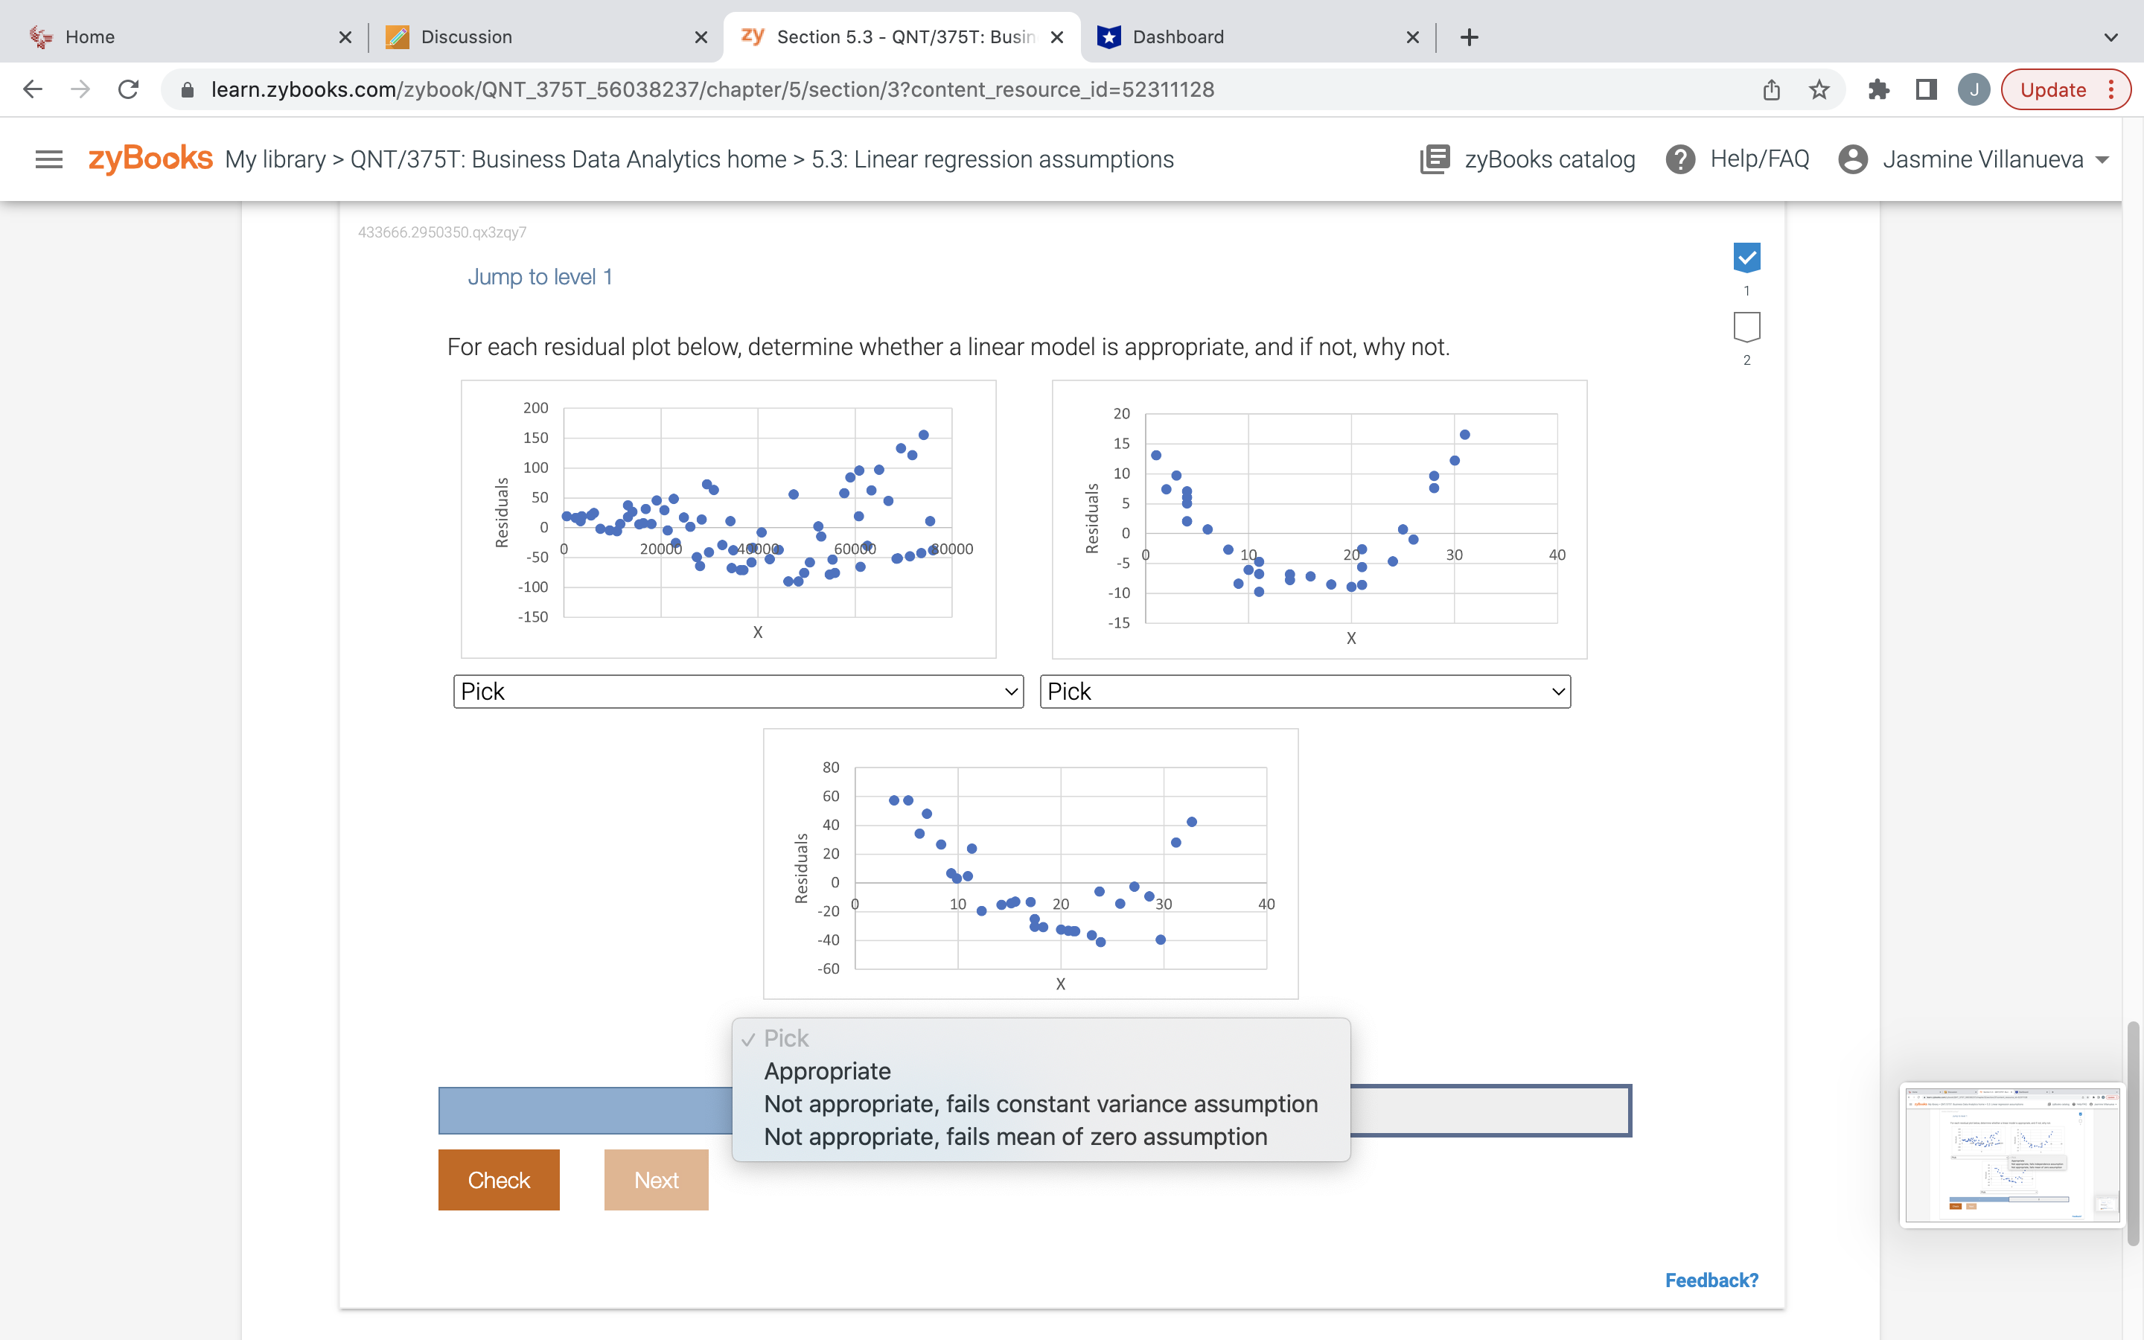Open the first residual plot Pick dropdown
This screenshot has width=2144, height=1340.
pyautogui.click(x=738, y=692)
